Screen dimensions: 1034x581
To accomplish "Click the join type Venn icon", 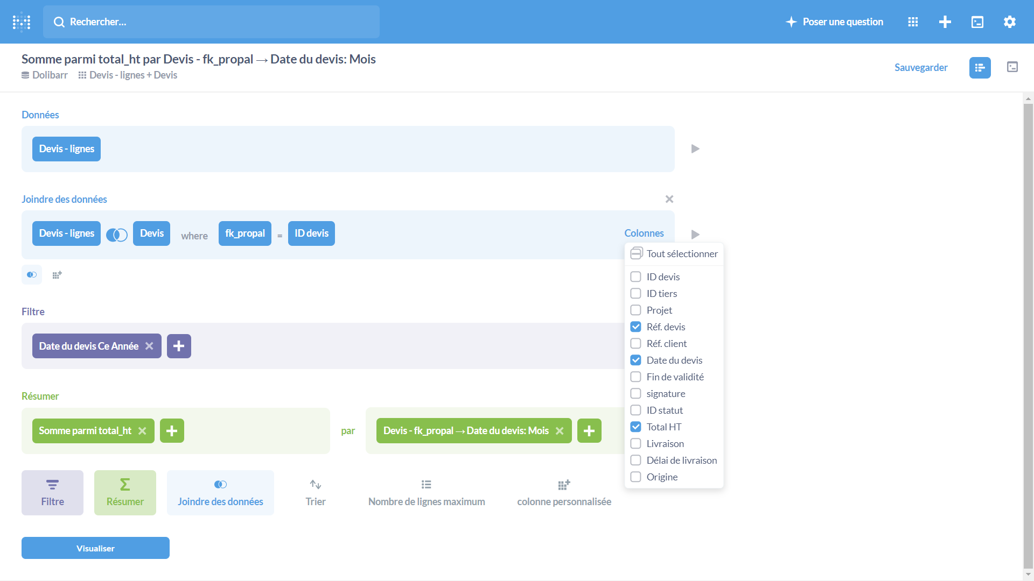I will click(x=116, y=235).
